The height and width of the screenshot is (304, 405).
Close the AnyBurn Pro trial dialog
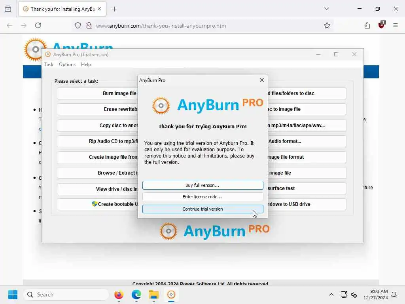tap(262, 80)
